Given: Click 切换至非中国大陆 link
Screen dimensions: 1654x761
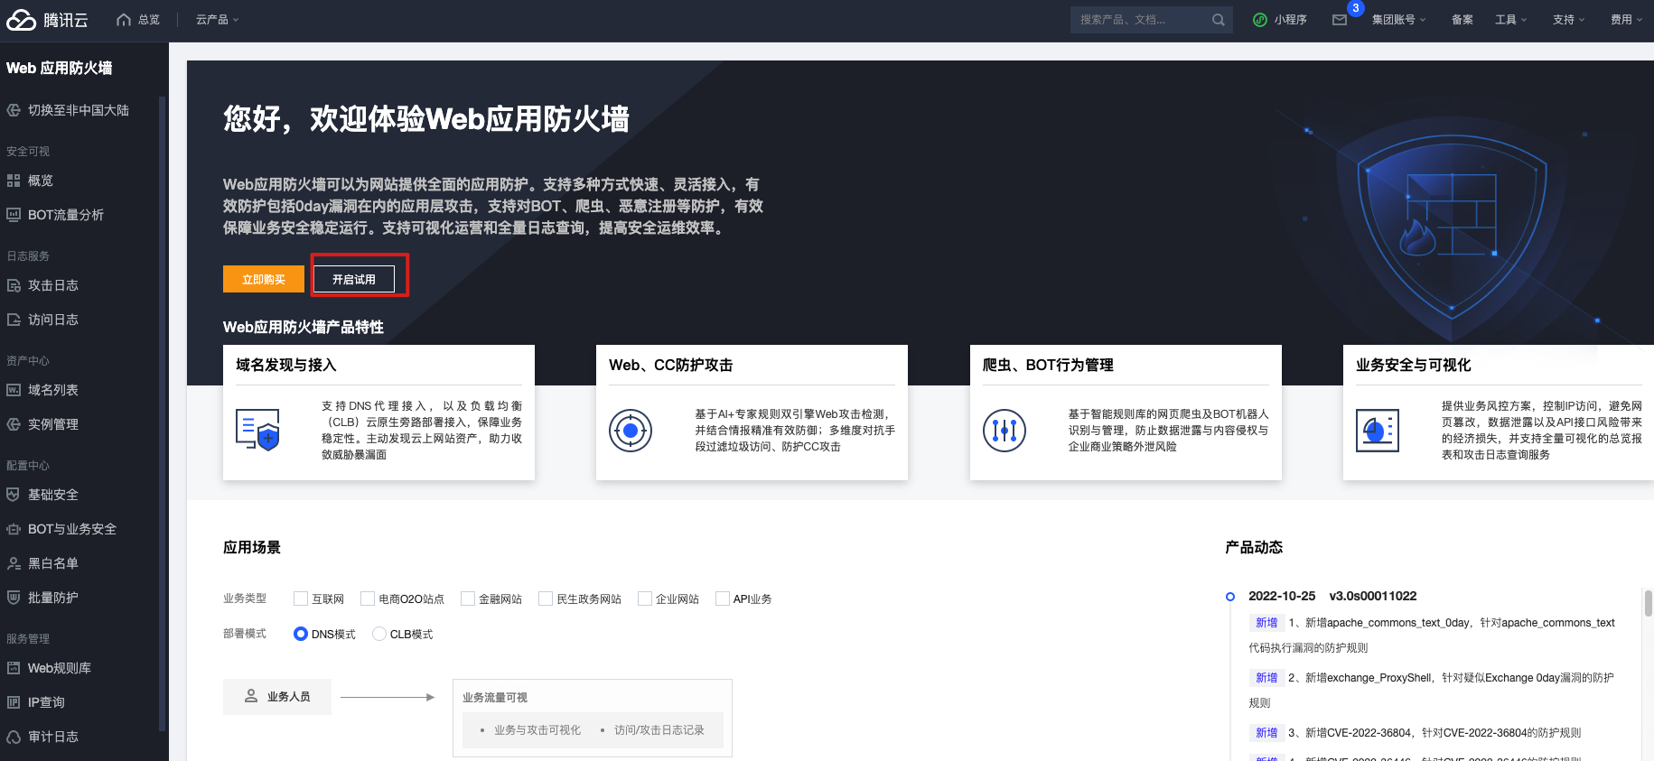Looking at the screenshot, I should click(x=79, y=110).
